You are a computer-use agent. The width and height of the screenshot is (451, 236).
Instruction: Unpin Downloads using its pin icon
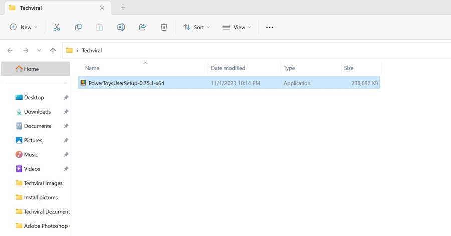[66, 112]
